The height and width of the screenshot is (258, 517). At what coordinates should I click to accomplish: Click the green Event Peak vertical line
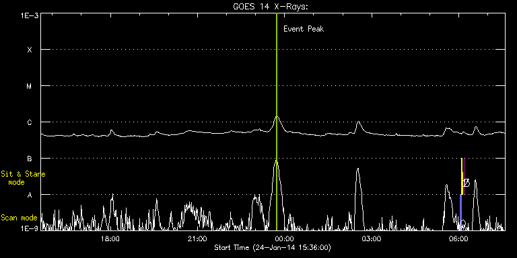coord(277,122)
